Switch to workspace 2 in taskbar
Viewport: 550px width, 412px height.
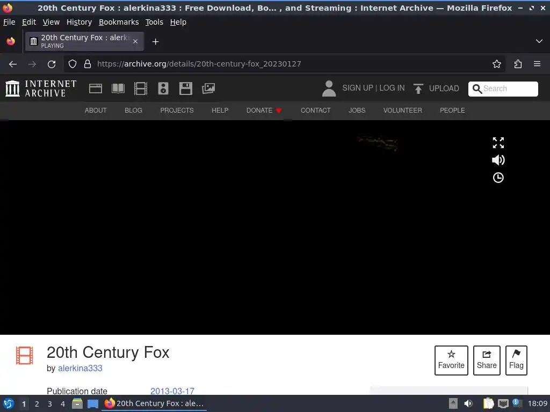[37, 404]
